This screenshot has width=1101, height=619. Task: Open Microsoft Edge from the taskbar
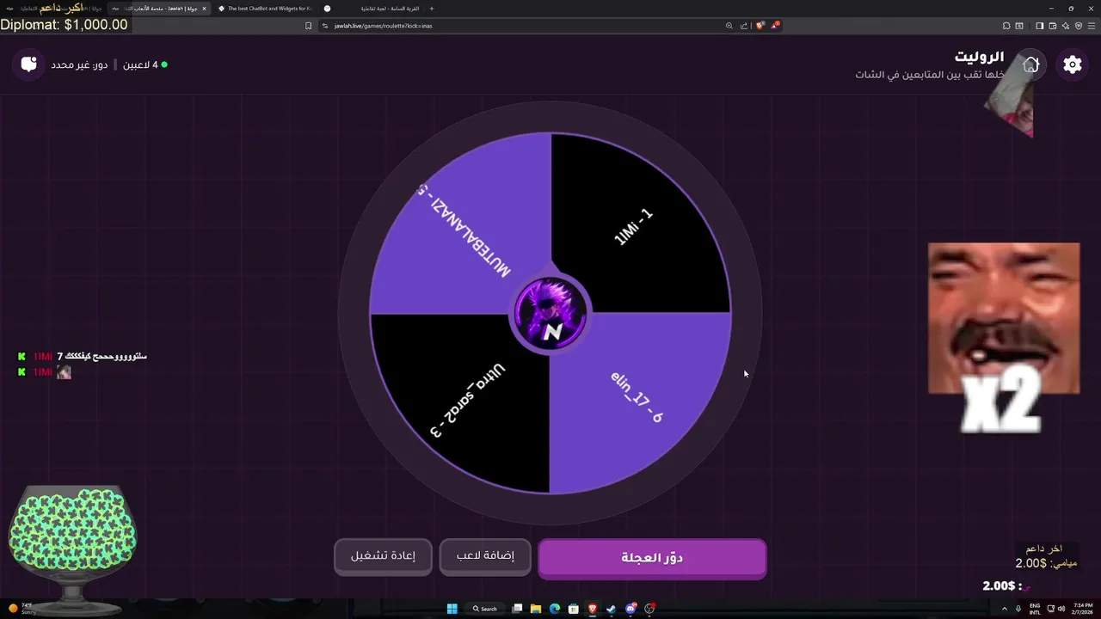coord(554,609)
